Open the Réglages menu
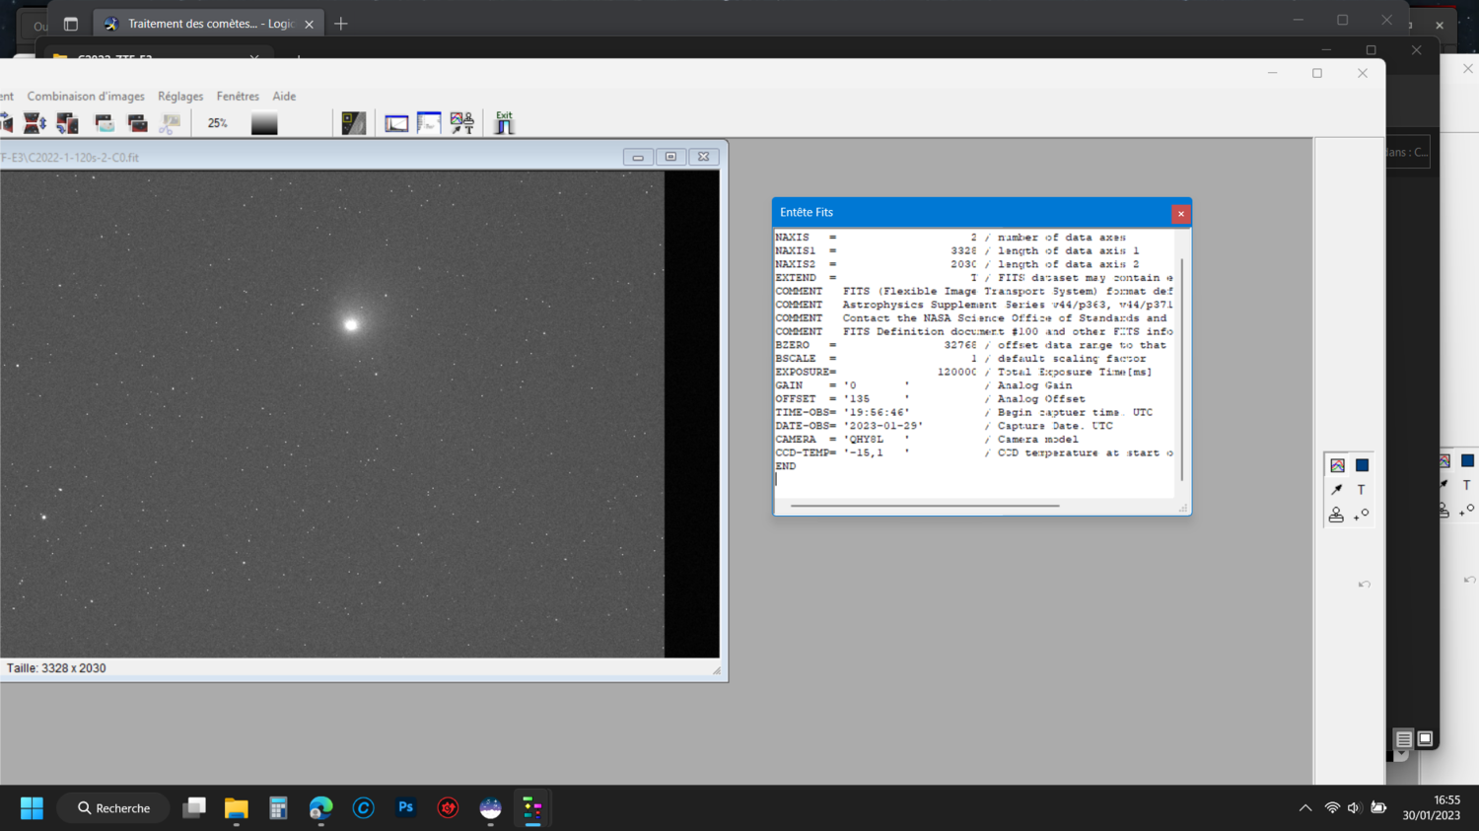 (180, 97)
